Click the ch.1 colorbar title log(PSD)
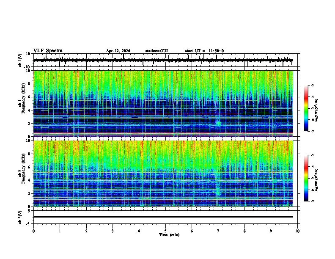This screenshot has height=259, width=335. [x=317, y=110]
